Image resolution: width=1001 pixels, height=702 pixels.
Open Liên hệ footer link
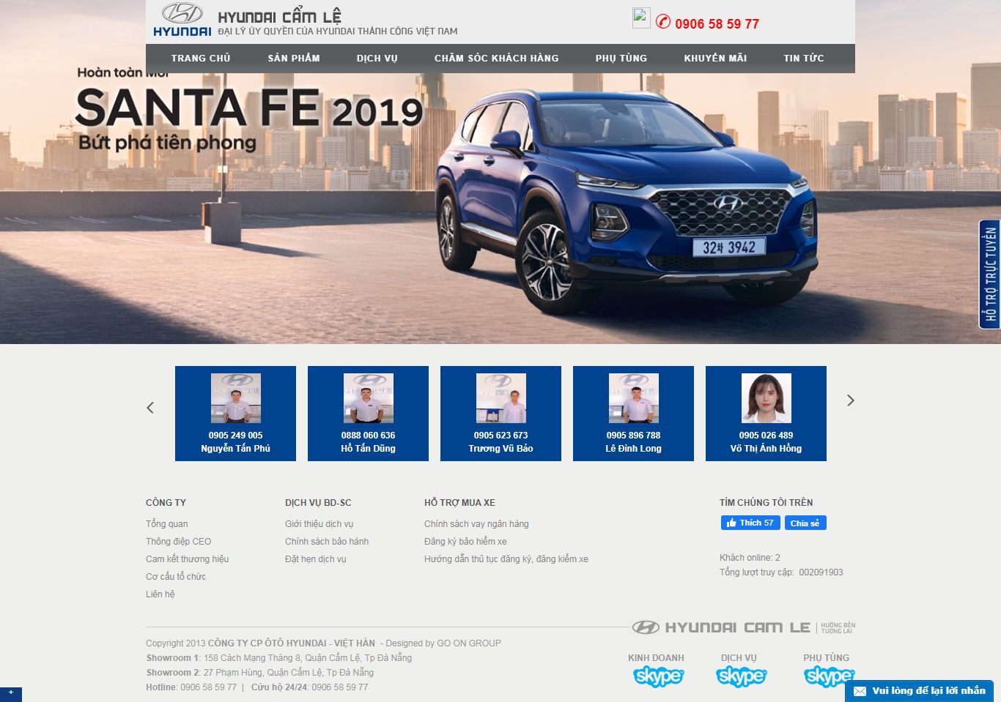160,594
